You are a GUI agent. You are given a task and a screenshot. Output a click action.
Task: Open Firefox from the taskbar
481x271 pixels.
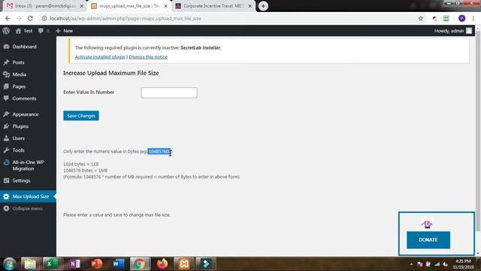click(x=162, y=264)
